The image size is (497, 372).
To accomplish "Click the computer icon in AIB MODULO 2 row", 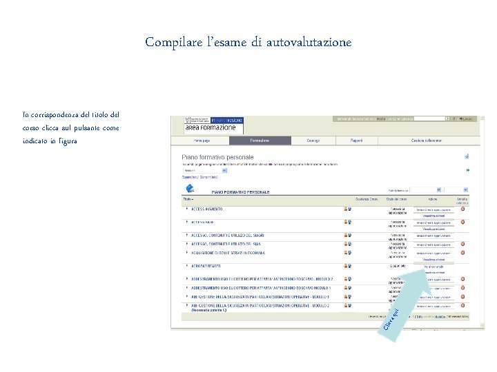I will click(349, 306).
